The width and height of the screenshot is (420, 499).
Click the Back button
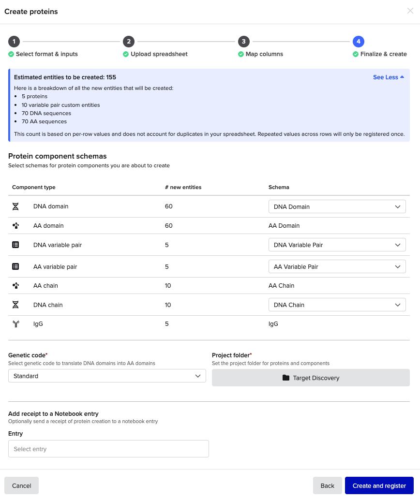click(x=328, y=485)
